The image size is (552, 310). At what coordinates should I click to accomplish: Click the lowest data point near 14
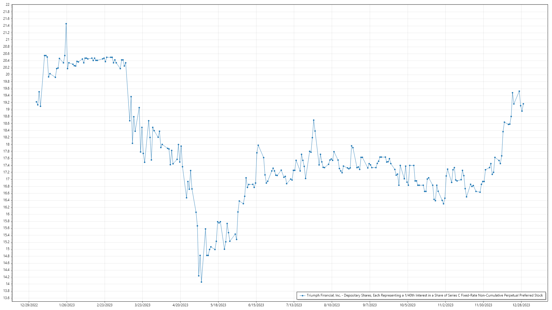point(201,282)
